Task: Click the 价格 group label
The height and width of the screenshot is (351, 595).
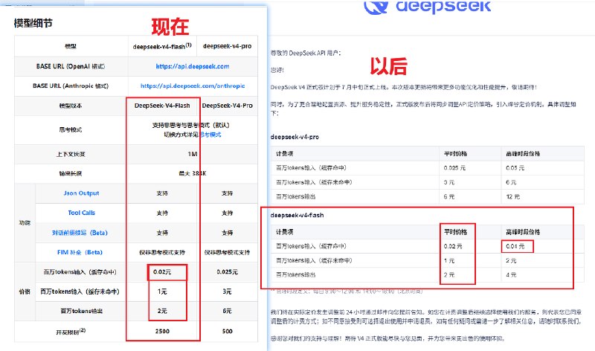Action: pyautogui.click(x=25, y=292)
